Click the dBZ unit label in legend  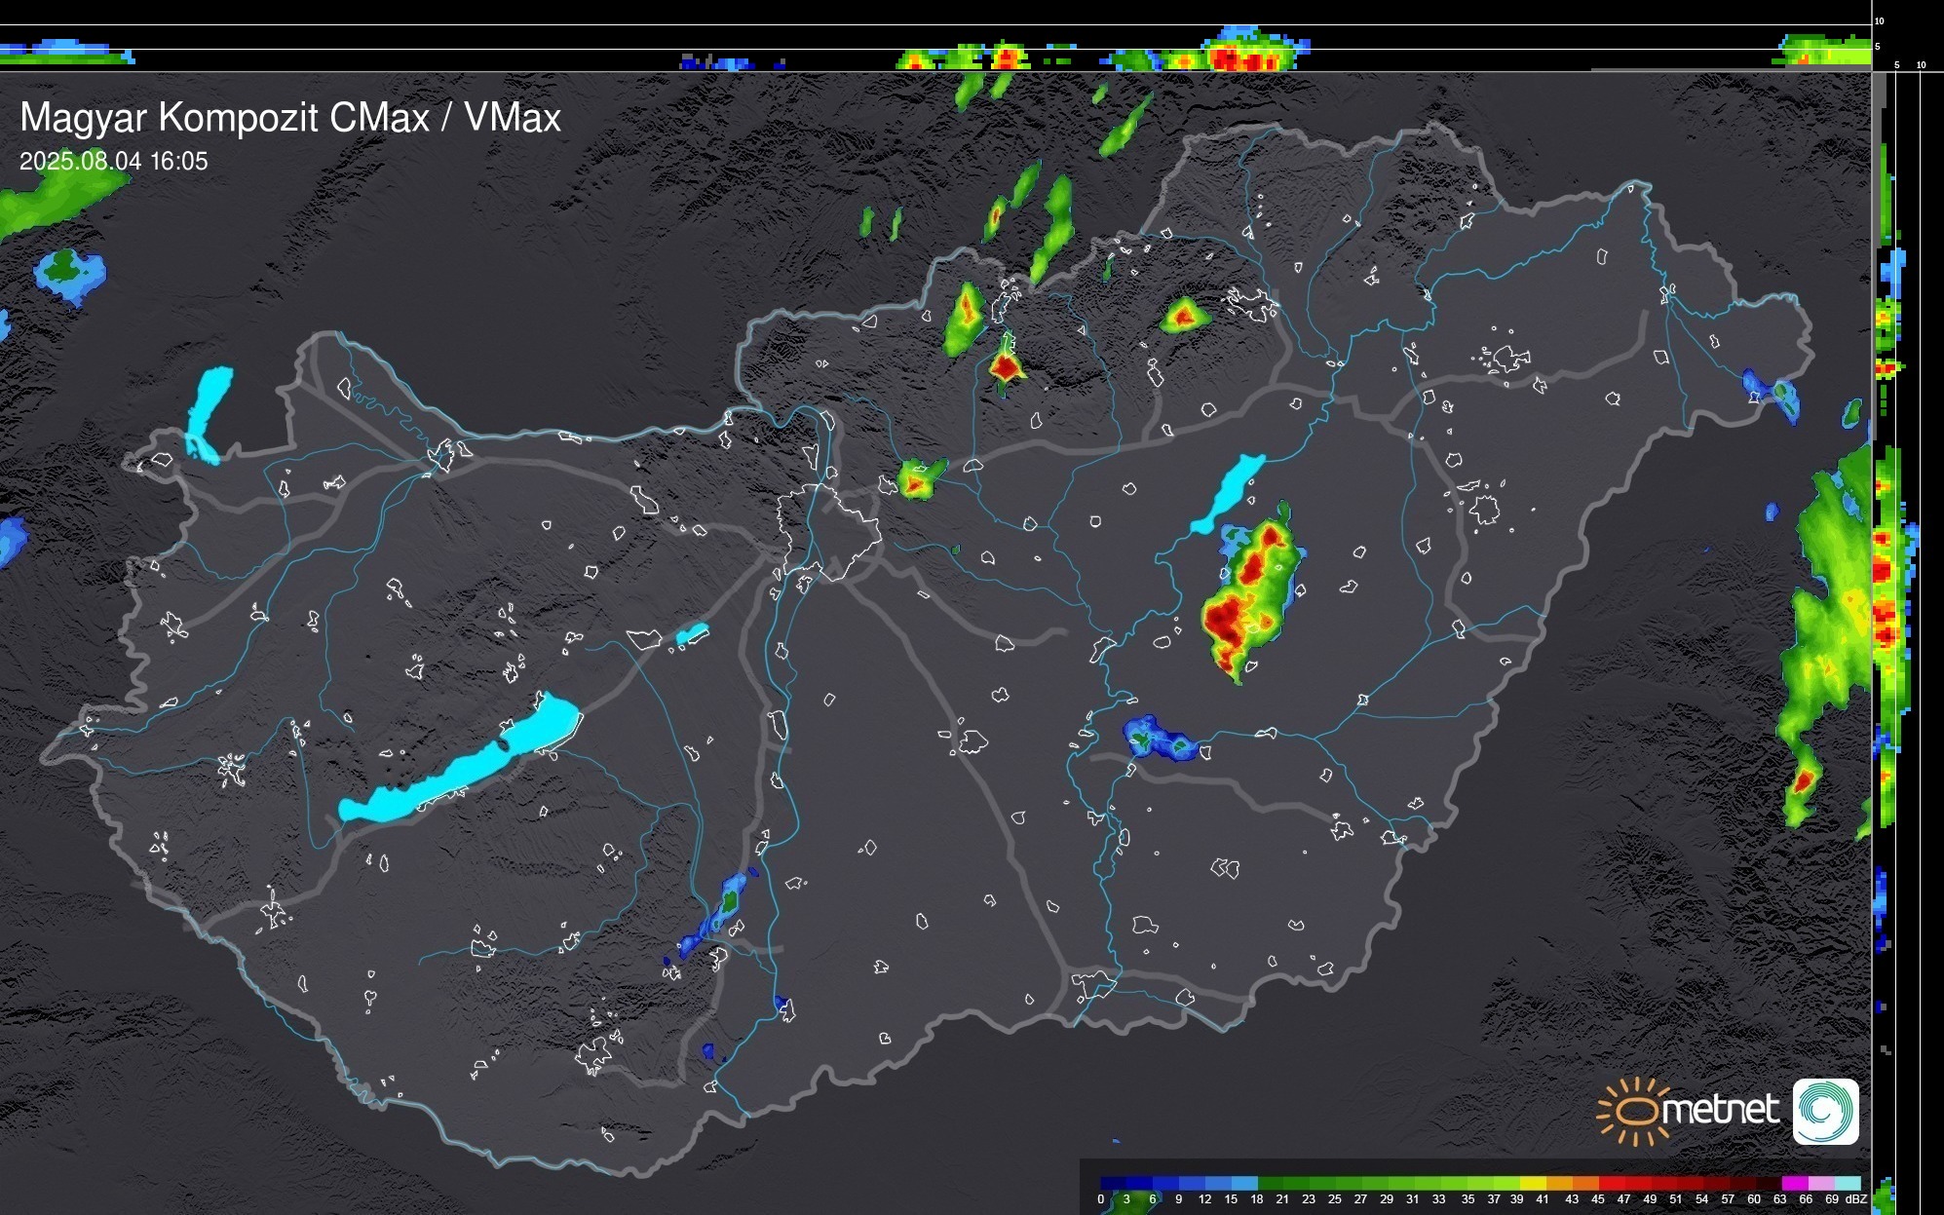tap(1855, 1199)
